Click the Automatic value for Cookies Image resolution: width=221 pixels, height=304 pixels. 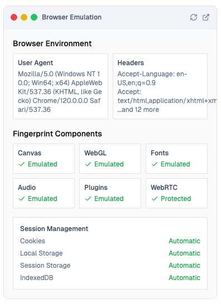185,241
